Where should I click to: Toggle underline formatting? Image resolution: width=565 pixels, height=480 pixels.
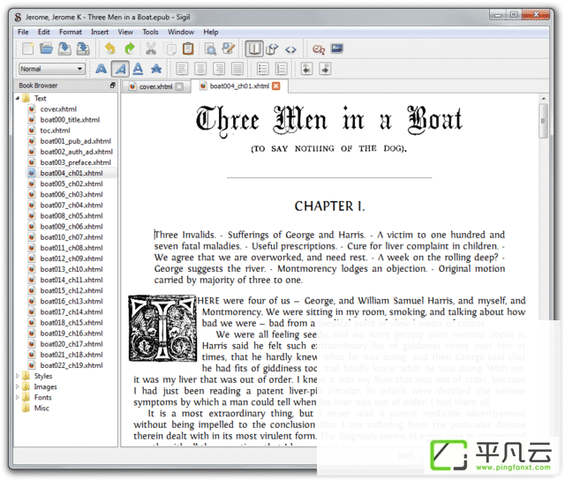pos(138,69)
